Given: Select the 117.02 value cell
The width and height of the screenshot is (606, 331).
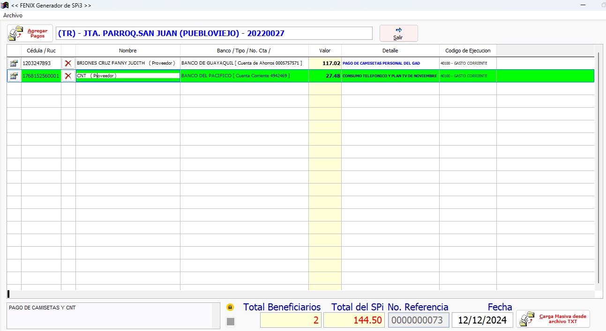Looking at the screenshot, I should click(x=325, y=63).
